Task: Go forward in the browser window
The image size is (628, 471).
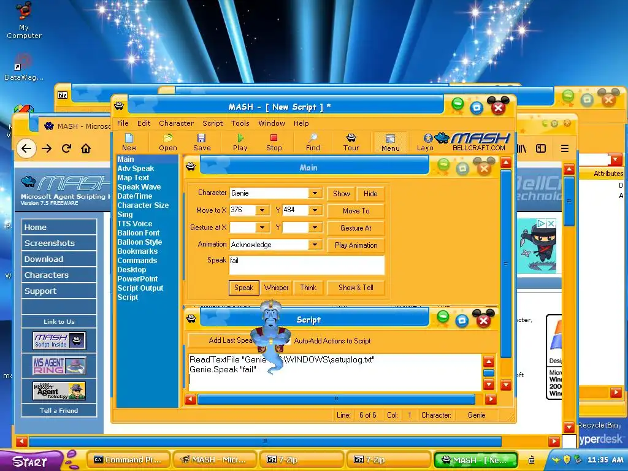Action: [47, 148]
